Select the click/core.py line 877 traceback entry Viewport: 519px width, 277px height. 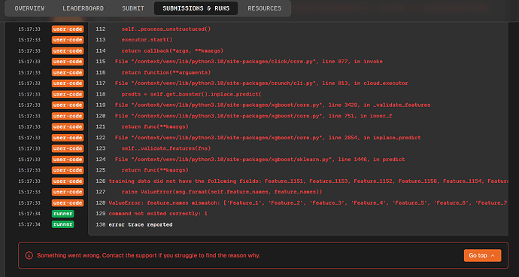tap(248, 62)
